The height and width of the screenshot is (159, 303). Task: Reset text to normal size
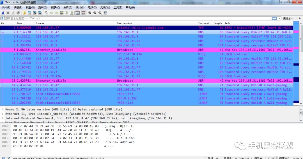coord(100,13)
